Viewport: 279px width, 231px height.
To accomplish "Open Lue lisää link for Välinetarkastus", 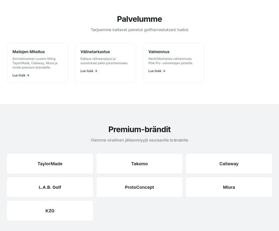I will click(89, 71).
